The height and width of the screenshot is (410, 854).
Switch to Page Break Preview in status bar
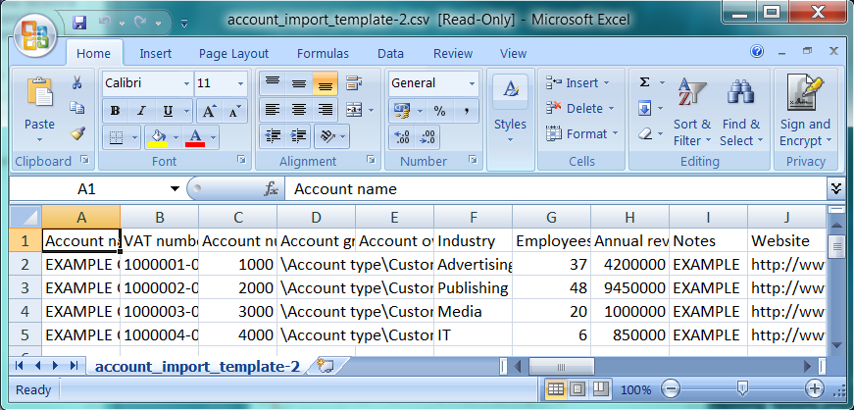click(x=600, y=389)
